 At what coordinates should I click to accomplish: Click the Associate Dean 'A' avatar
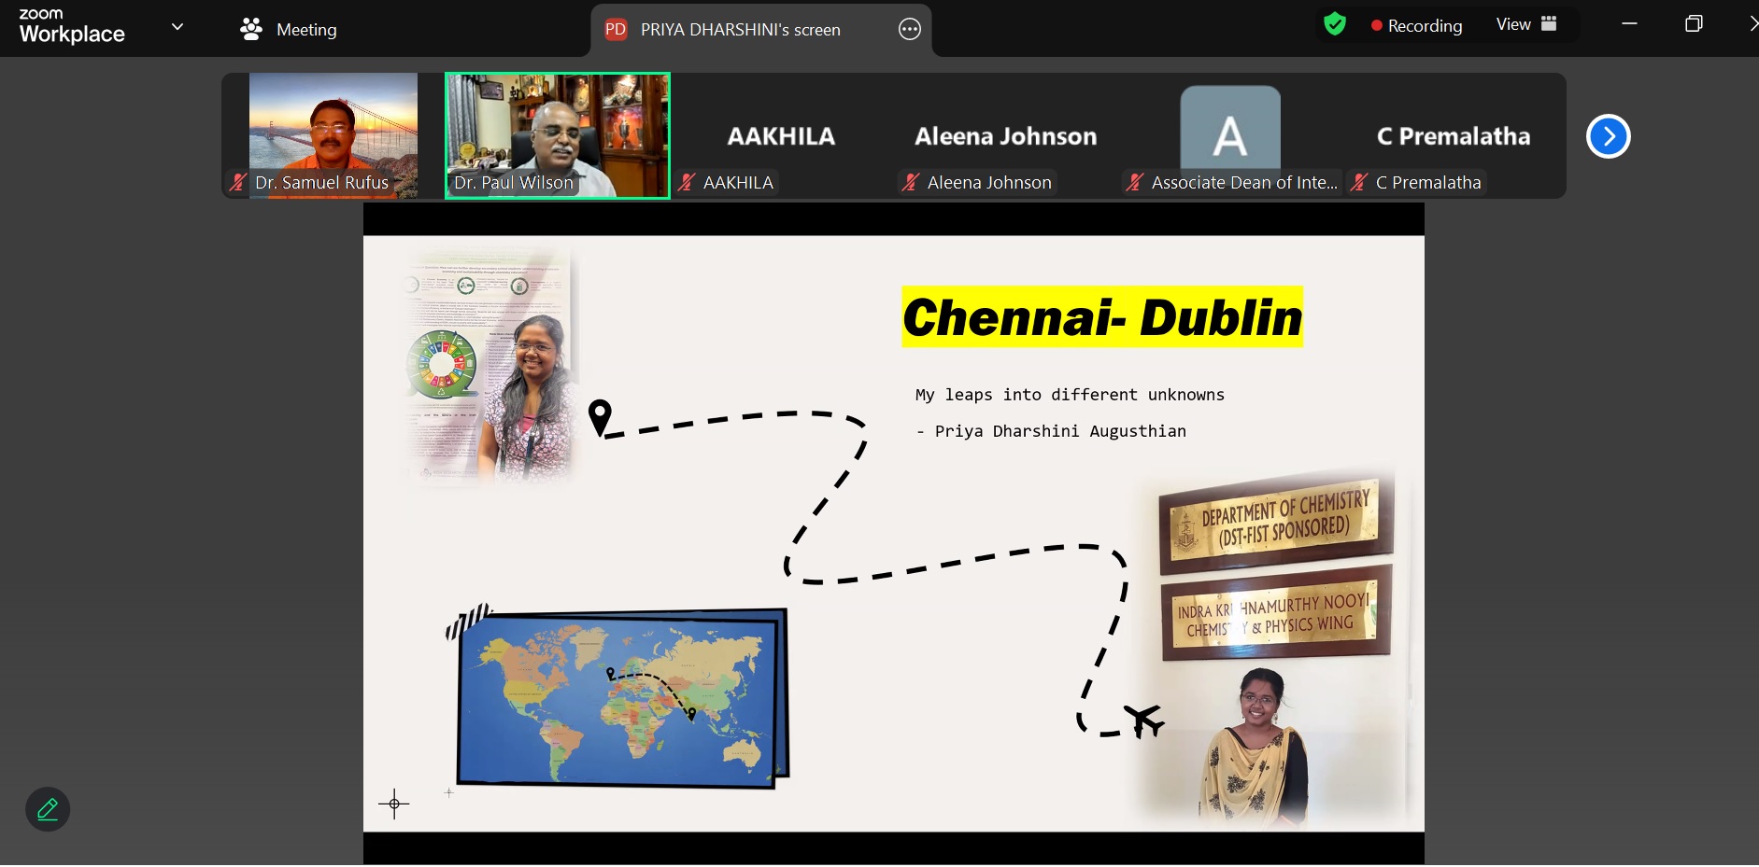pyautogui.click(x=1229, y=131)
